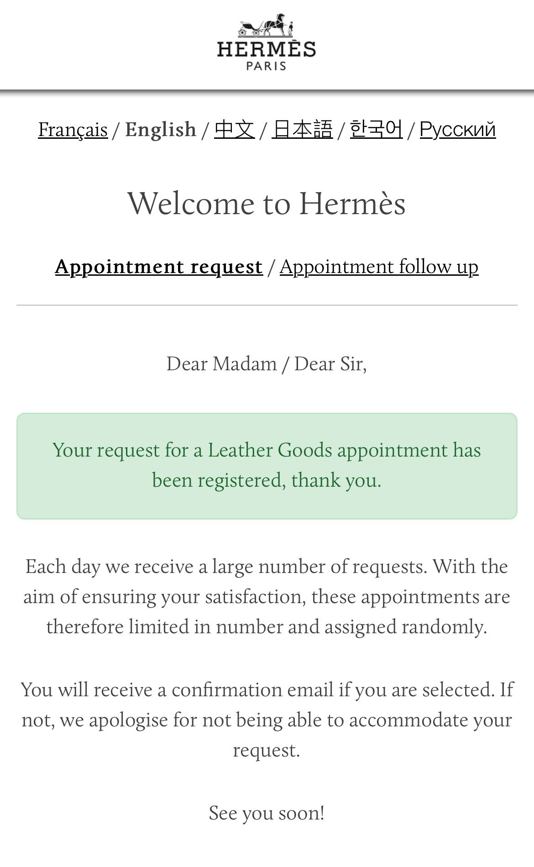Click the HERMÈS wordmark in the header
Image resolution: width=534 pixels, height=867 pixels.
pos(267,49)
